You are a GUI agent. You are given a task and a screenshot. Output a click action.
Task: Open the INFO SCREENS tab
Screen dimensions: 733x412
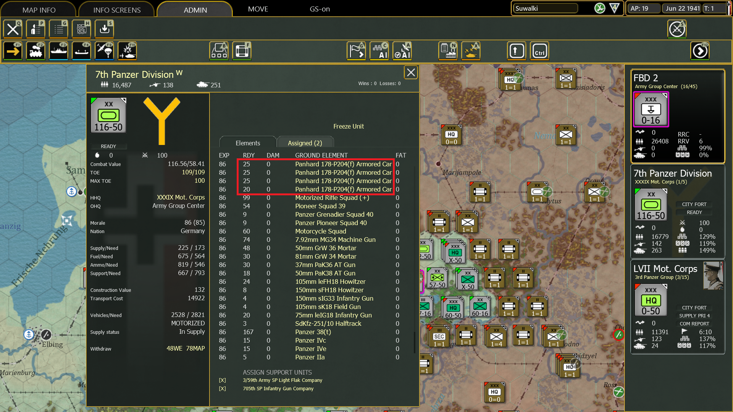pyautogui.click(x=116, y=9)
